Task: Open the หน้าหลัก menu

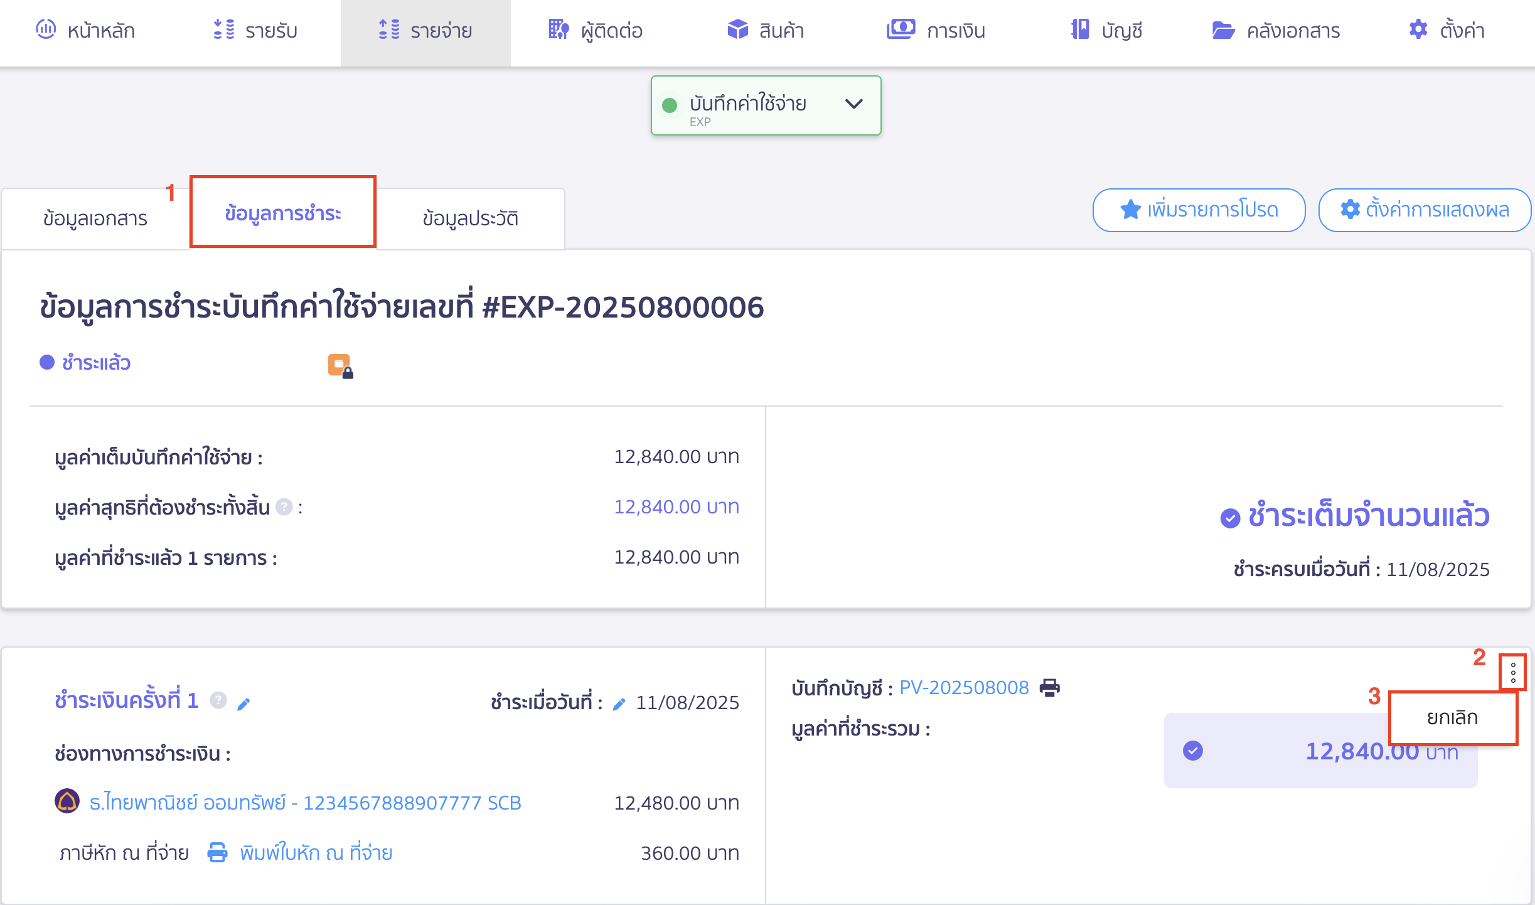Action: 85,30
